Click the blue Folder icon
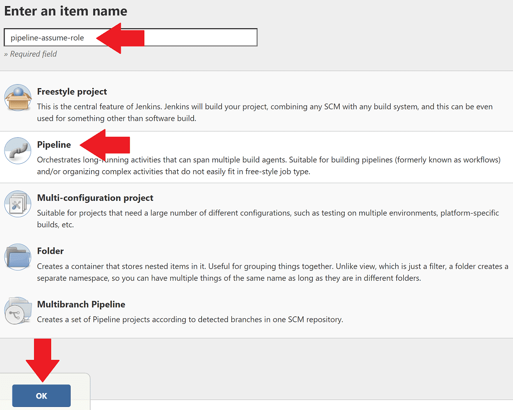The image size is (513, 410). [18, 257]
